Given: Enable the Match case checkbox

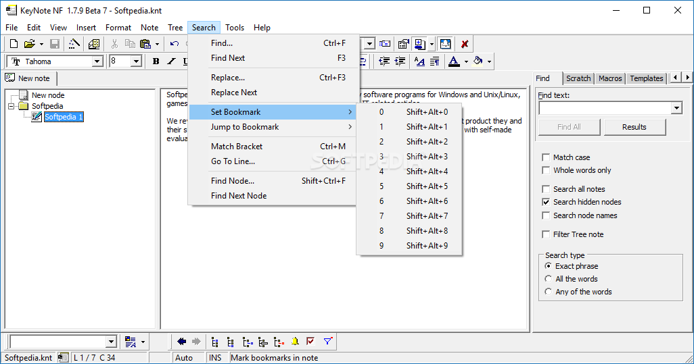Looking at the screenshot, I should (x=546, y=157).
